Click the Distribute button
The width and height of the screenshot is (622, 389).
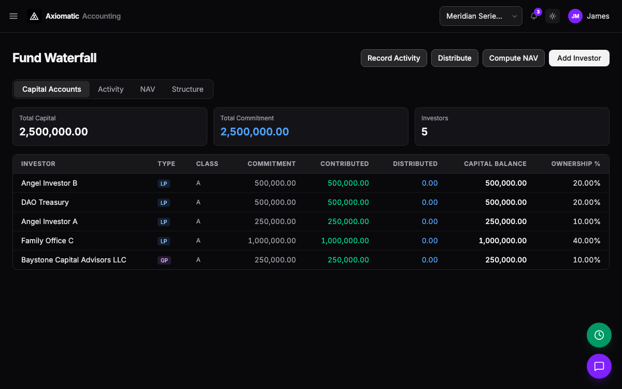pos(455,58)
